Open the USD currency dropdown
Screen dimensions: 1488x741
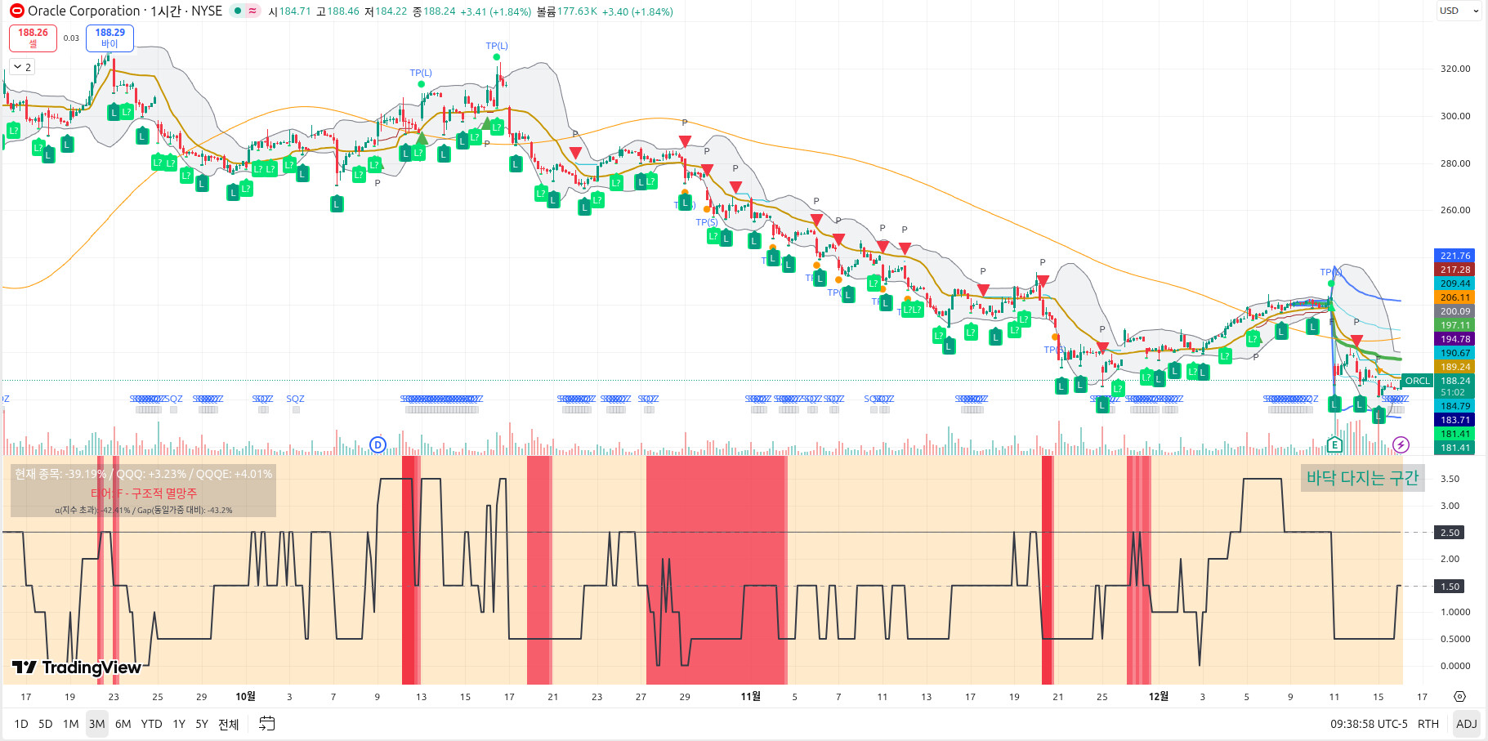click(x=1459, y=11)
